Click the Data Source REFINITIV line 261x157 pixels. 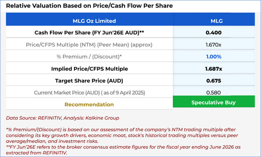pos(62,118)
